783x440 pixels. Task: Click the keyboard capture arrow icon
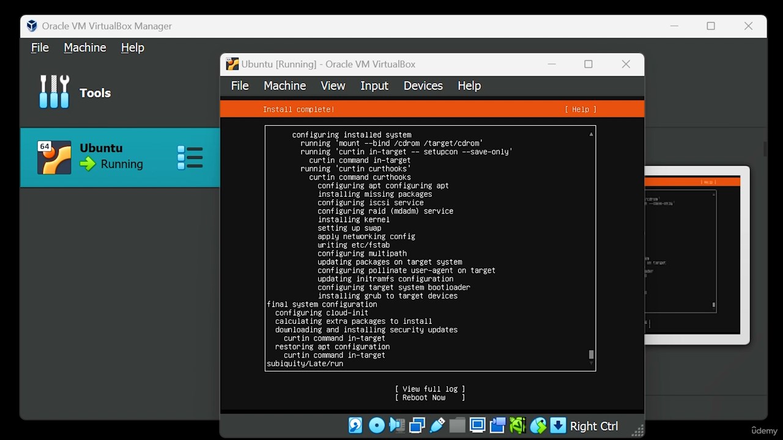click(558, 425)
